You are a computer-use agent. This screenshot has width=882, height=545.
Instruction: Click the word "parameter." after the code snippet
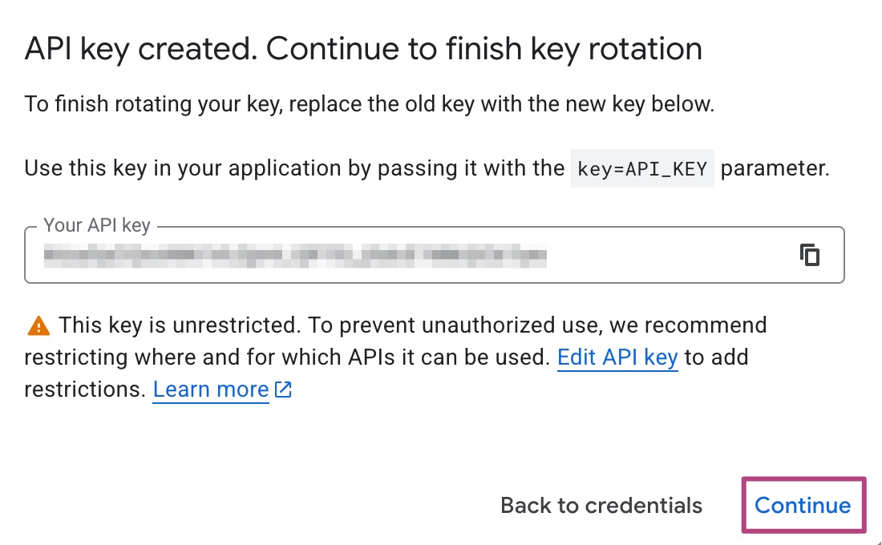point(775,169)
